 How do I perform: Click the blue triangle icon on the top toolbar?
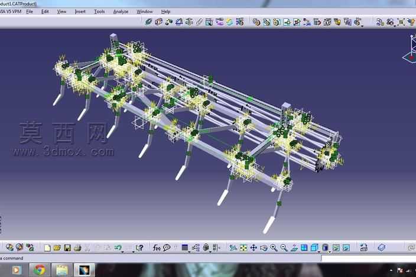[179, 22]
